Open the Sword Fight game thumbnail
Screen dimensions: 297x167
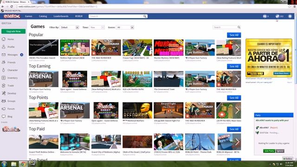pyautogui.click(x=168, y=110)
